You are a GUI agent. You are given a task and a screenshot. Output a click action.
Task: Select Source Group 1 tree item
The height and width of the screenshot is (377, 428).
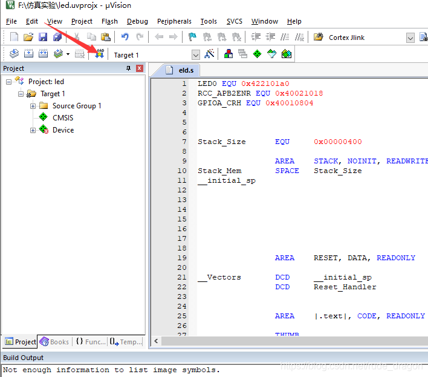pyautogui.click(x=77, y=106)
